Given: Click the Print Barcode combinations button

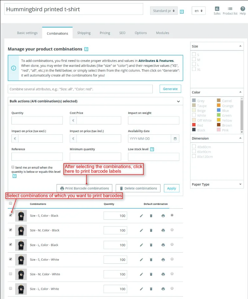Looking at the screenshot, I should (x=84, y=188).
